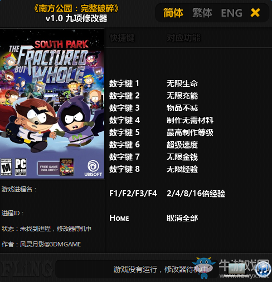
Task: Switch language to ENG
Action: pyautogui.click(x=231, y=13)
